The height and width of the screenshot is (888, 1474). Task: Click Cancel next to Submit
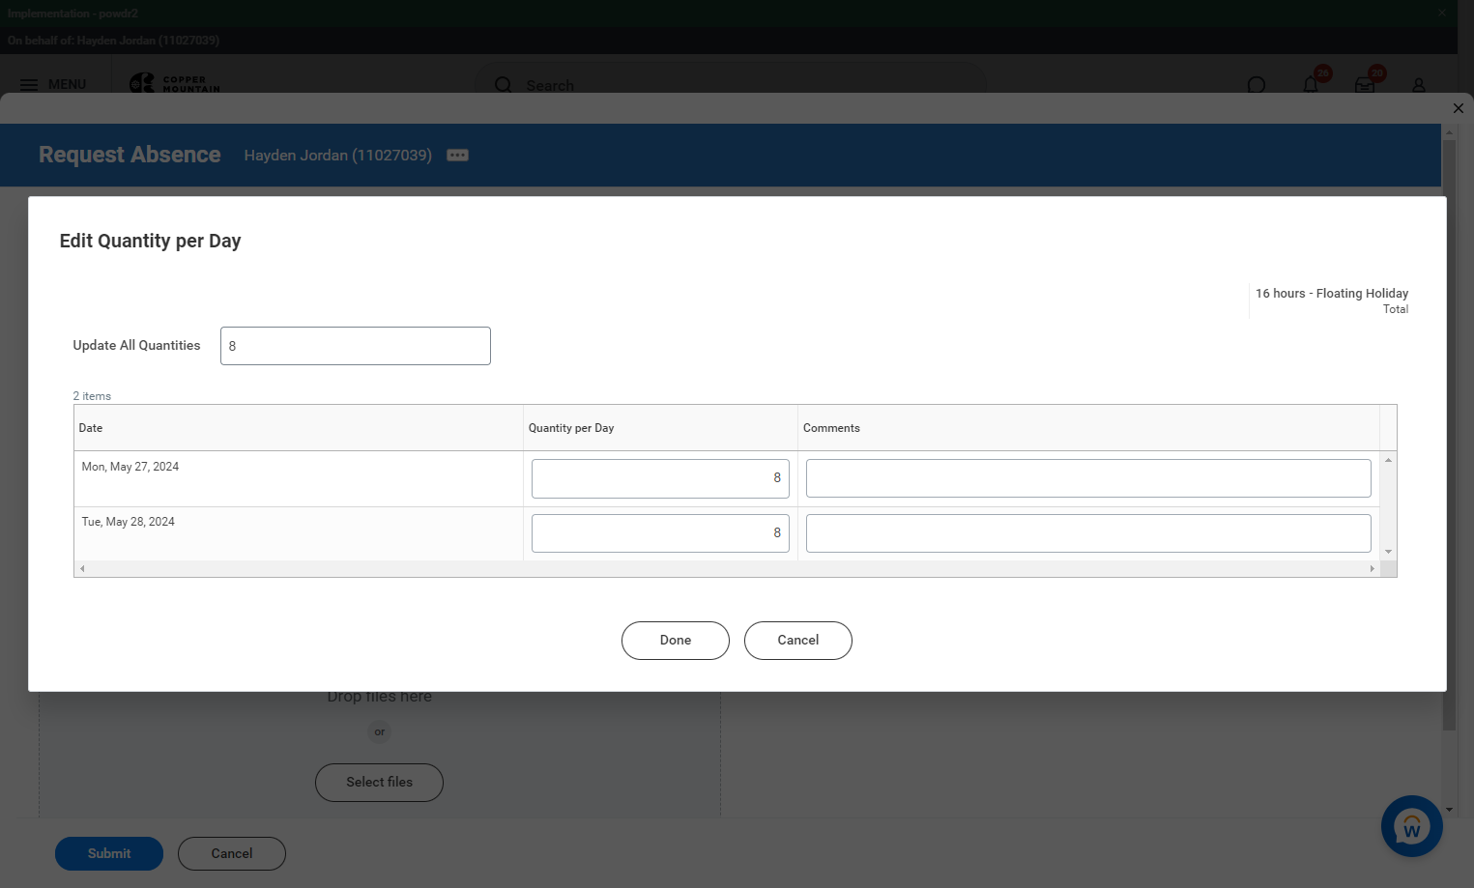(232, 853)
